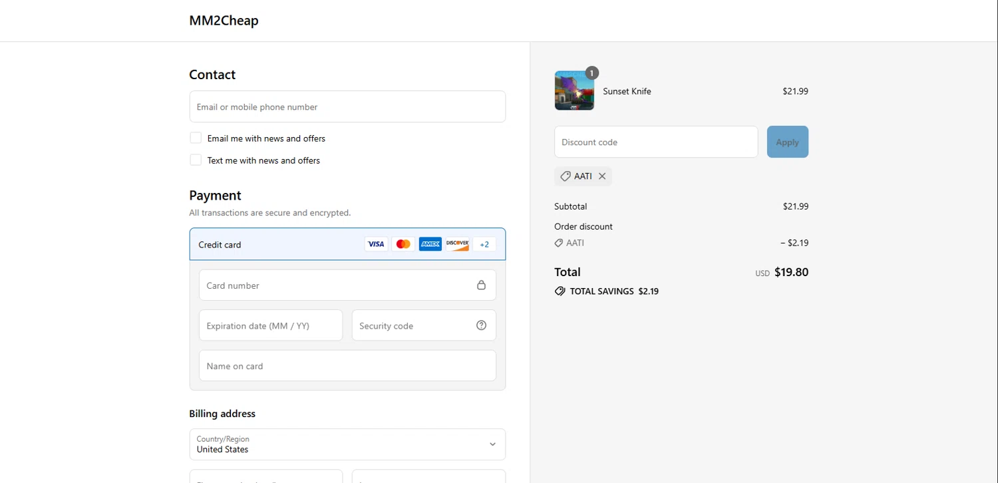Remove the AATI discount code tag
The image size is (998, 483).
[602, 176]
